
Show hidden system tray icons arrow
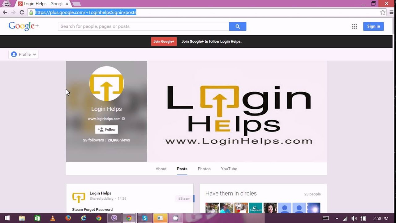tap(337, 218)
